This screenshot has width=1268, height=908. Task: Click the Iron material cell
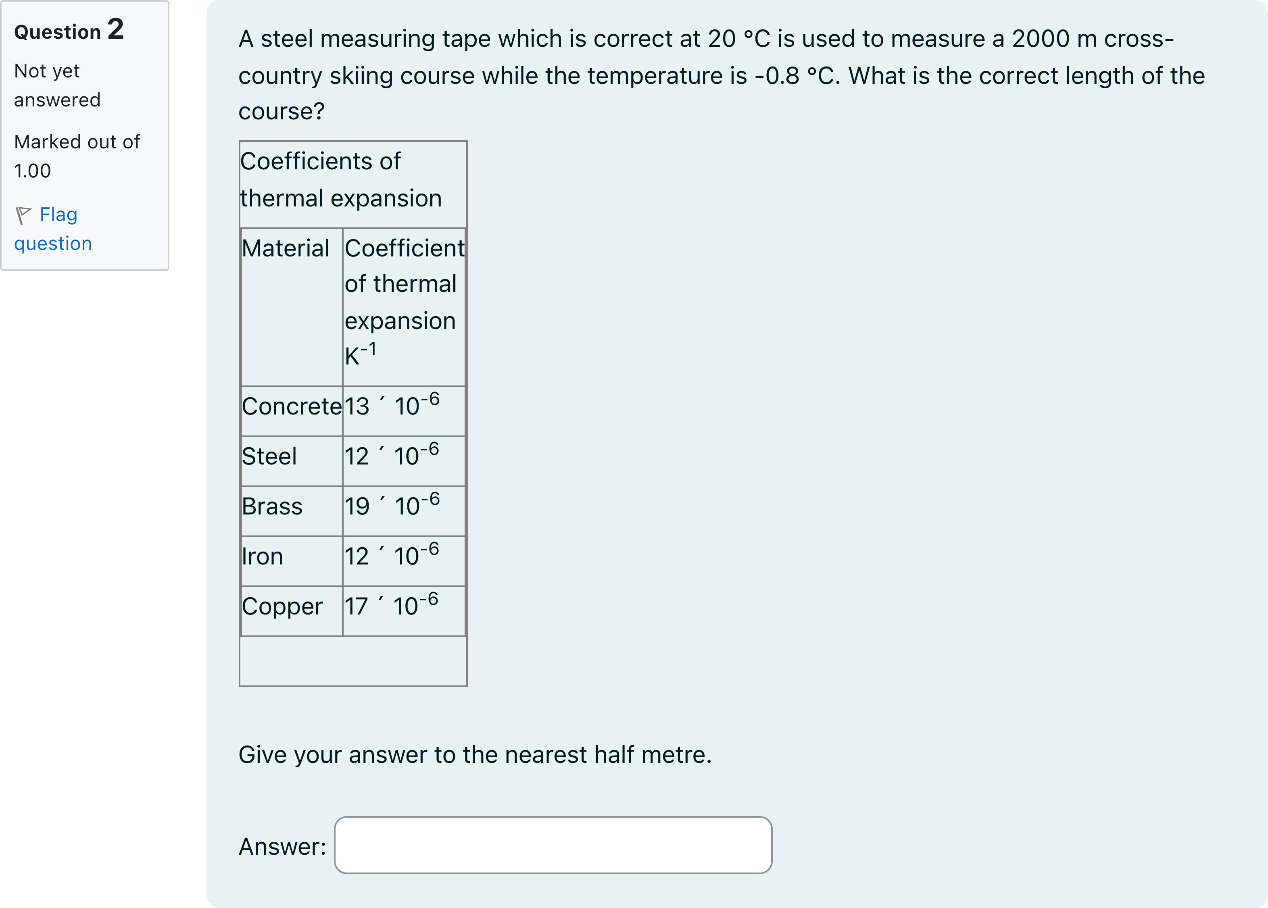click(x=292, y=561)
